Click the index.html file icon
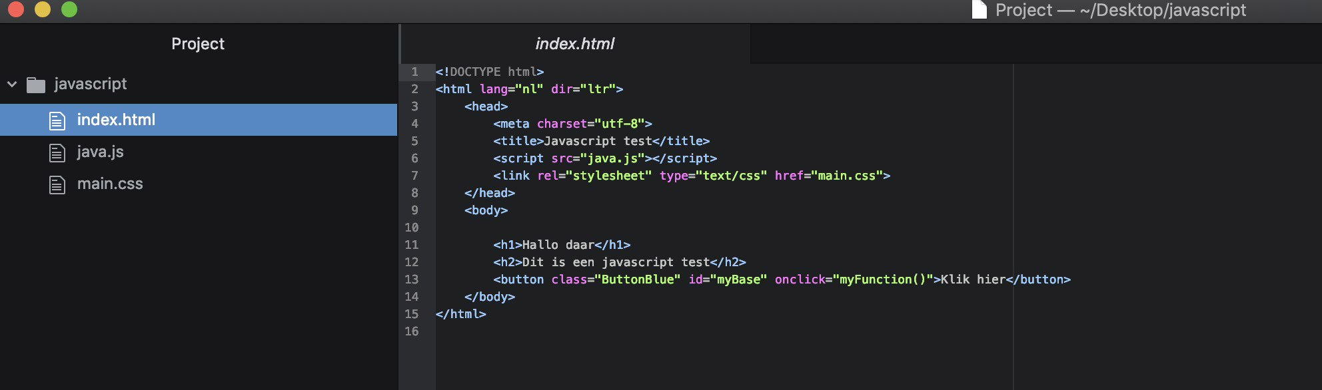The height and width of the screenshot is (390, 1322). pos(57,120)
